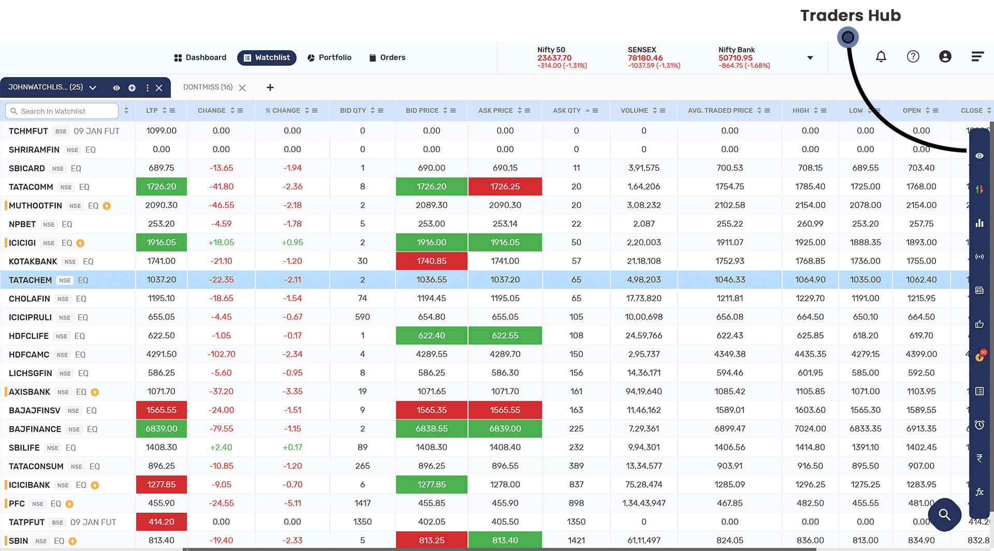
Task: Switch to the DONTMISS (16) watchlist tab
Action: [208, 87]
